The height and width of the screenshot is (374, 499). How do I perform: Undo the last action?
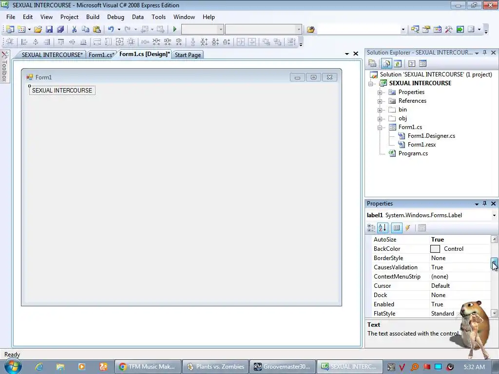pyautogui.click(x=111, y=29)
